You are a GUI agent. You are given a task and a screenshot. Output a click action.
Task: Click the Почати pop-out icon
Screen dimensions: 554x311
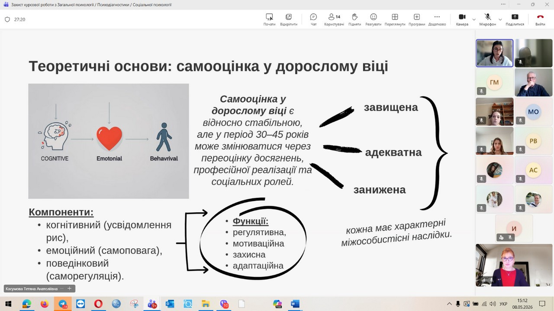(x=269, y=19)
